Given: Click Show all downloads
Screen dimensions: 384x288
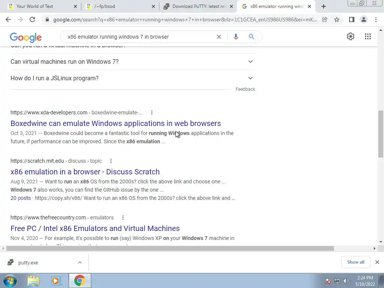Looking at the screenshot, I should [355, 262].
